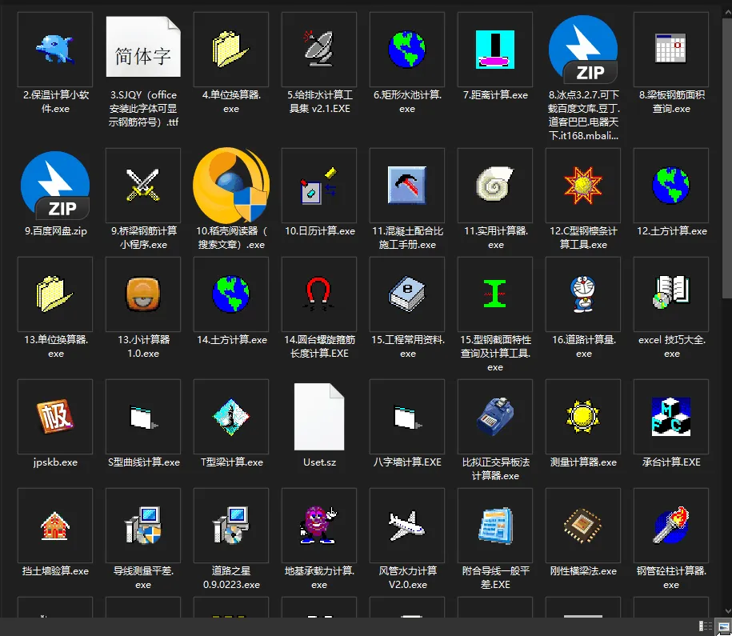Select starburst icon of 12.C型钢檩条计算工具.exe

(583, 185)
